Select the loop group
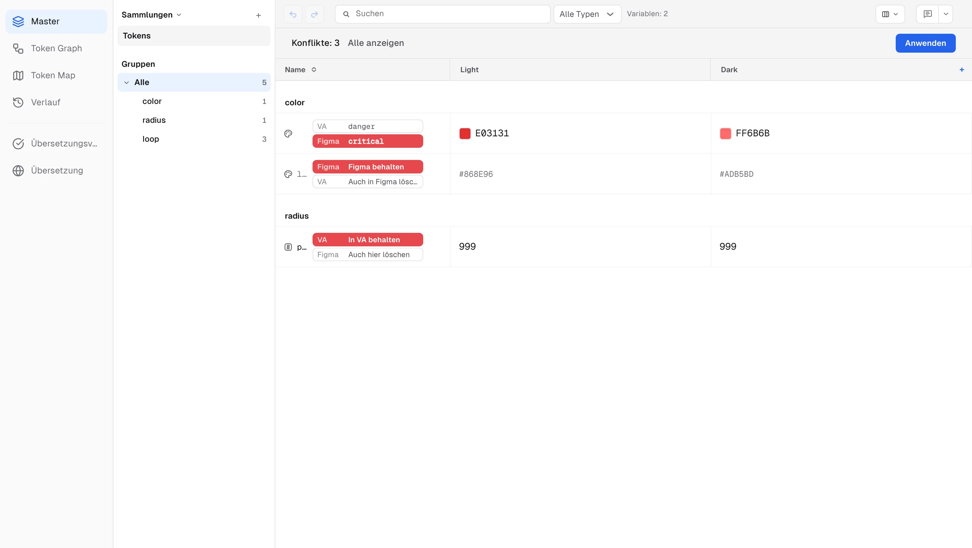The width and height of the screenshot is (972, 548). tap(194, 139)
